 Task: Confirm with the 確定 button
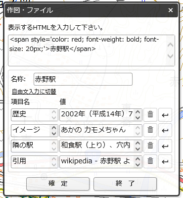[58, 184]
